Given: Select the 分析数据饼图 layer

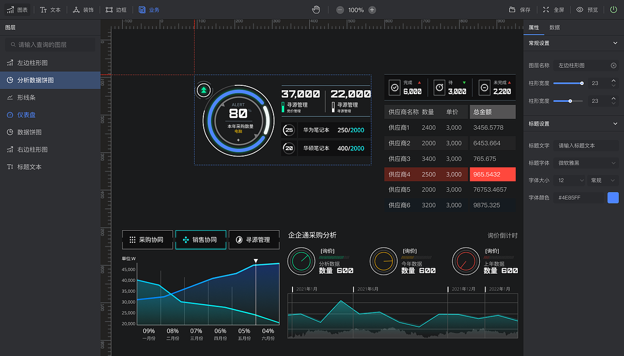Looking at the screenshot, I should tap(50, 80).
